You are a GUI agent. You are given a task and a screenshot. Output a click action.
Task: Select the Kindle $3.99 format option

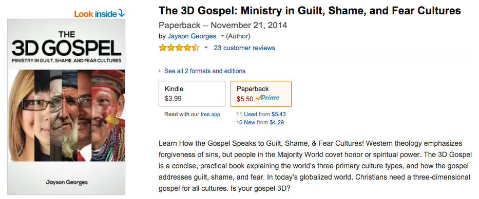tap(192, 94)
